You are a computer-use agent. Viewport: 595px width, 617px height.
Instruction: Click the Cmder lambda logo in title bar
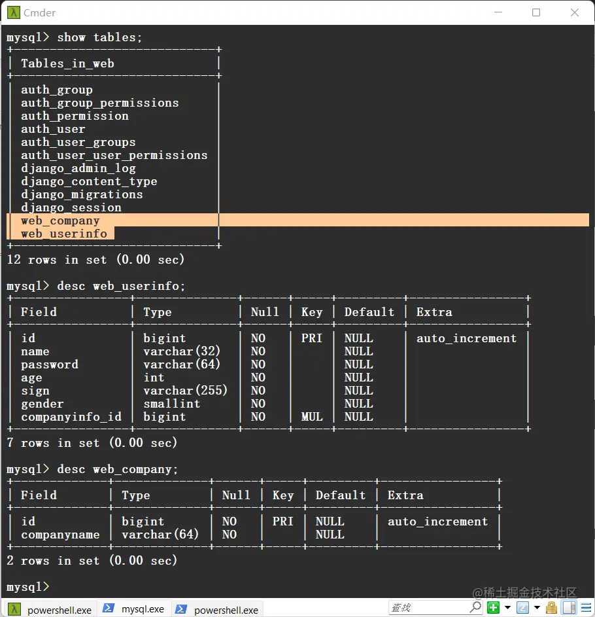(x=13, y=12)
